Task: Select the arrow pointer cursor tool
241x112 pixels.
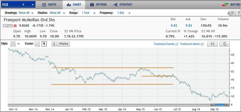Action: coord(44,44)
